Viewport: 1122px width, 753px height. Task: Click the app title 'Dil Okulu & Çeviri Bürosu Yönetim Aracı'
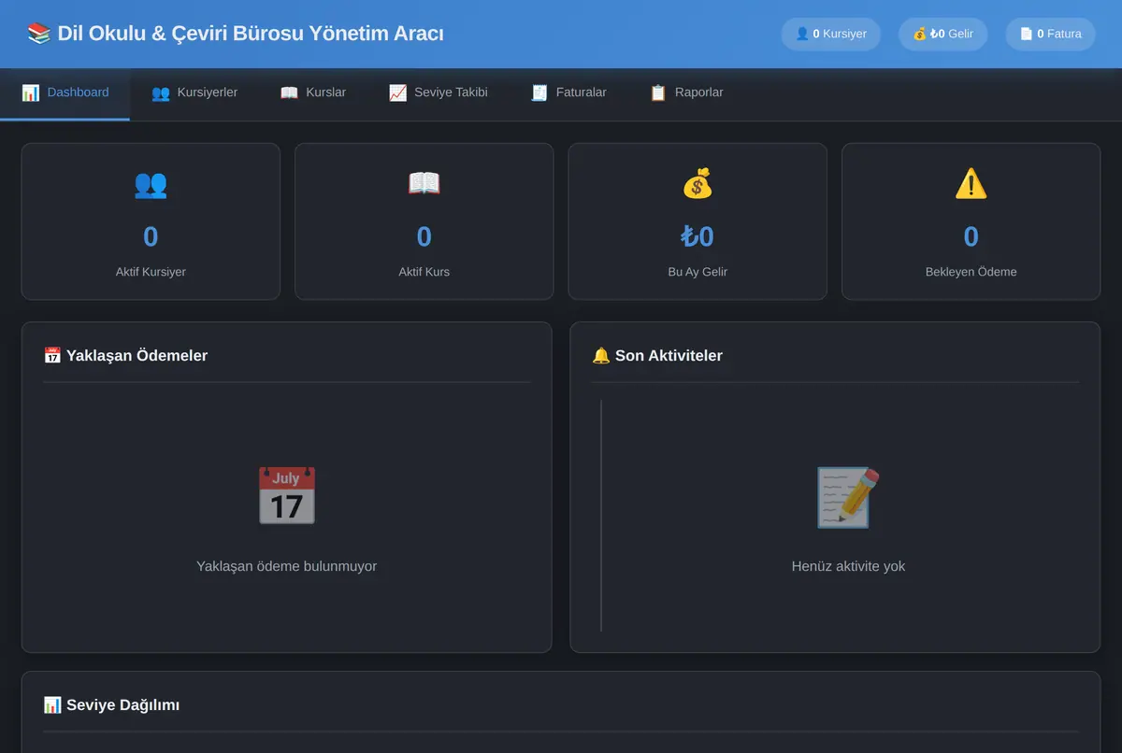click(x=251, y=34)
